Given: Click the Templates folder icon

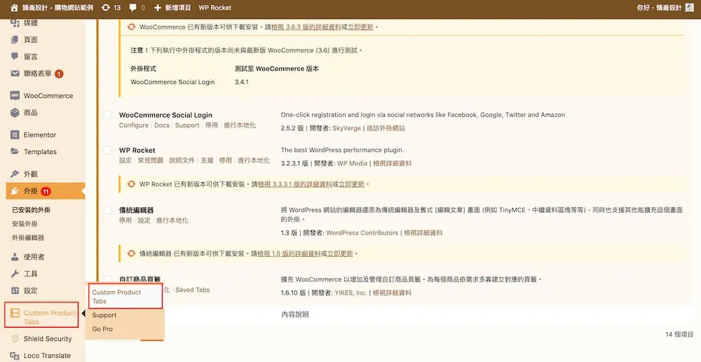Looking at the screenshot, I should click(x=15, y=152).
